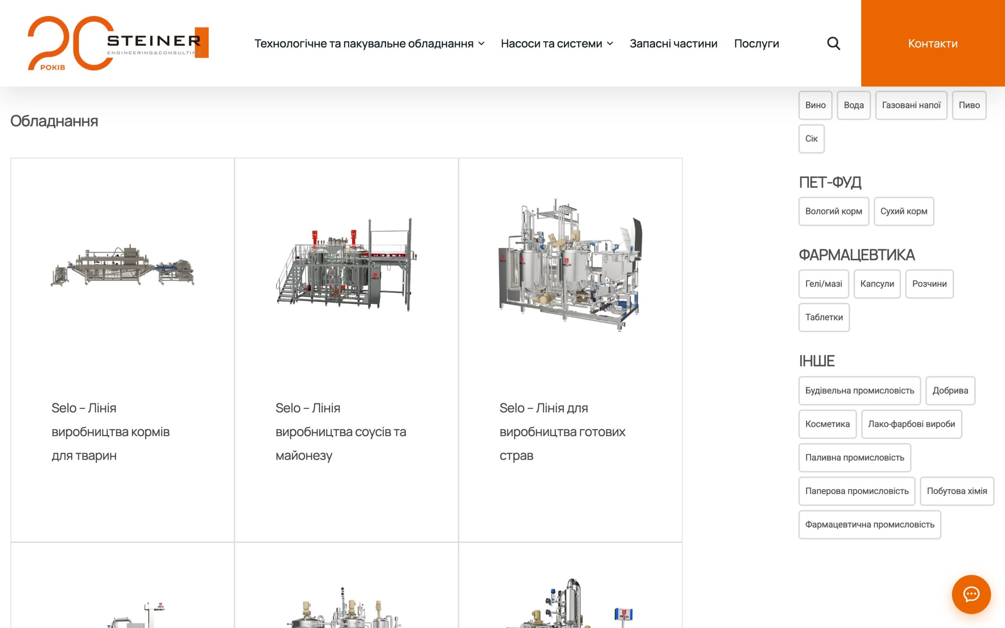The width and height of the screenshot is (1005, 628).
Task: Click the orange Контакти button
Action: point(933,43)
